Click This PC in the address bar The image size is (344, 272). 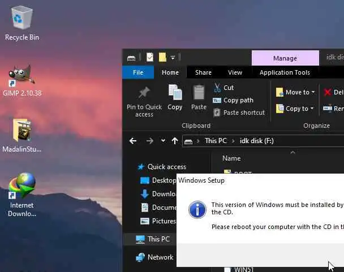(x=216, y=141)
